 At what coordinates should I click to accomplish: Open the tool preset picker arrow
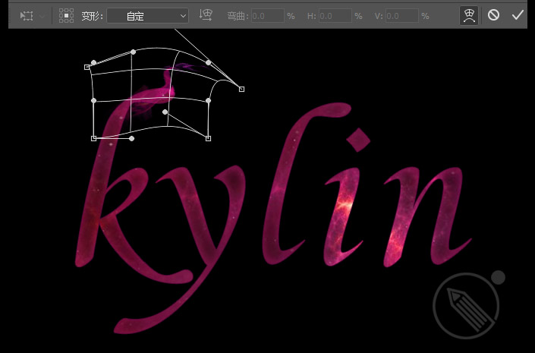(x=42, y=16)
